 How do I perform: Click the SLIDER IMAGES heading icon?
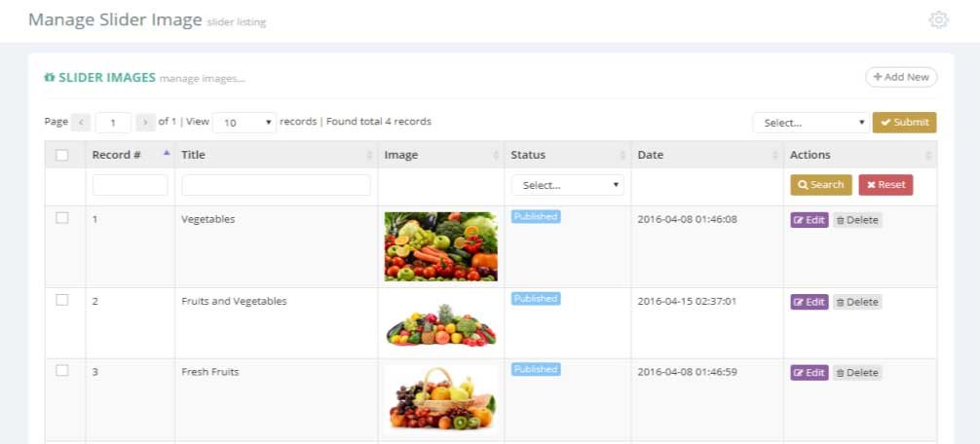click(x=50, y=78)
